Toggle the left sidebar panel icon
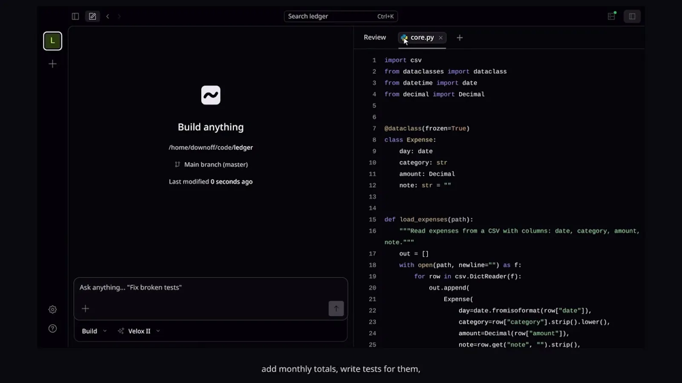Viewport: 682px width, 383px height. click(75, 16)
